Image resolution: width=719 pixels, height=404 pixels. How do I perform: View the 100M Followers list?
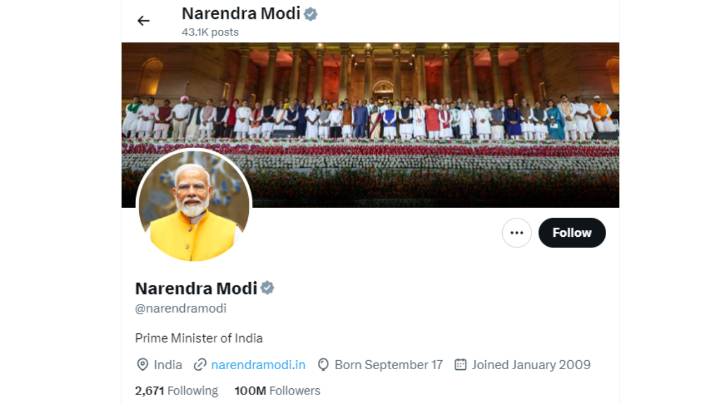[x=277, y=391]
